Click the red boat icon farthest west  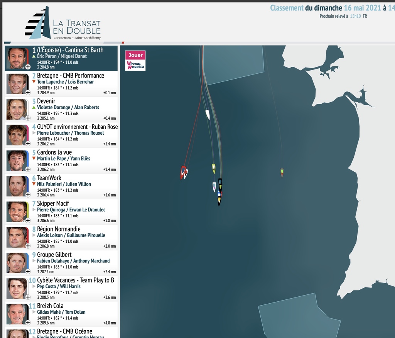(182, 172)
